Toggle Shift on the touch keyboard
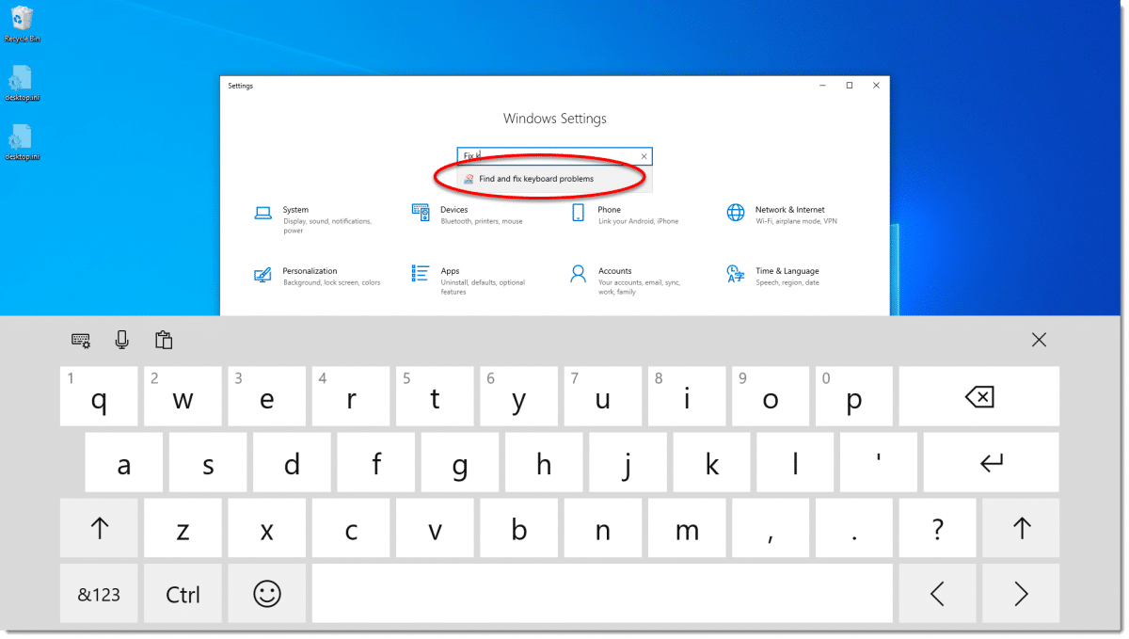This screenshot has width=1129, height=639. (99, 528)
